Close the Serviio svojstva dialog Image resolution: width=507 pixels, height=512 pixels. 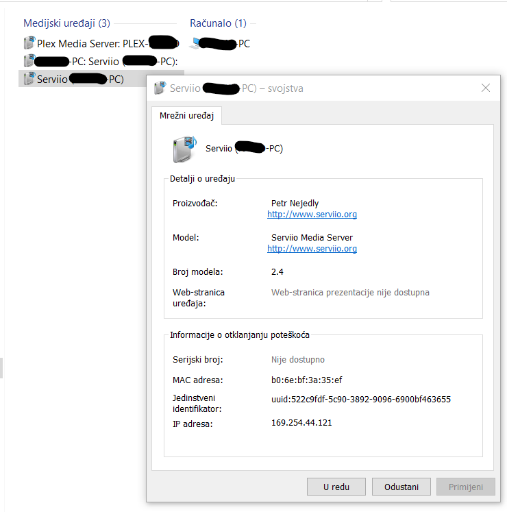coord(486,88)
